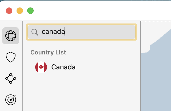Open the shield Threat Protection section
Viewport: 171px width, 111px height.
(11, 57)
